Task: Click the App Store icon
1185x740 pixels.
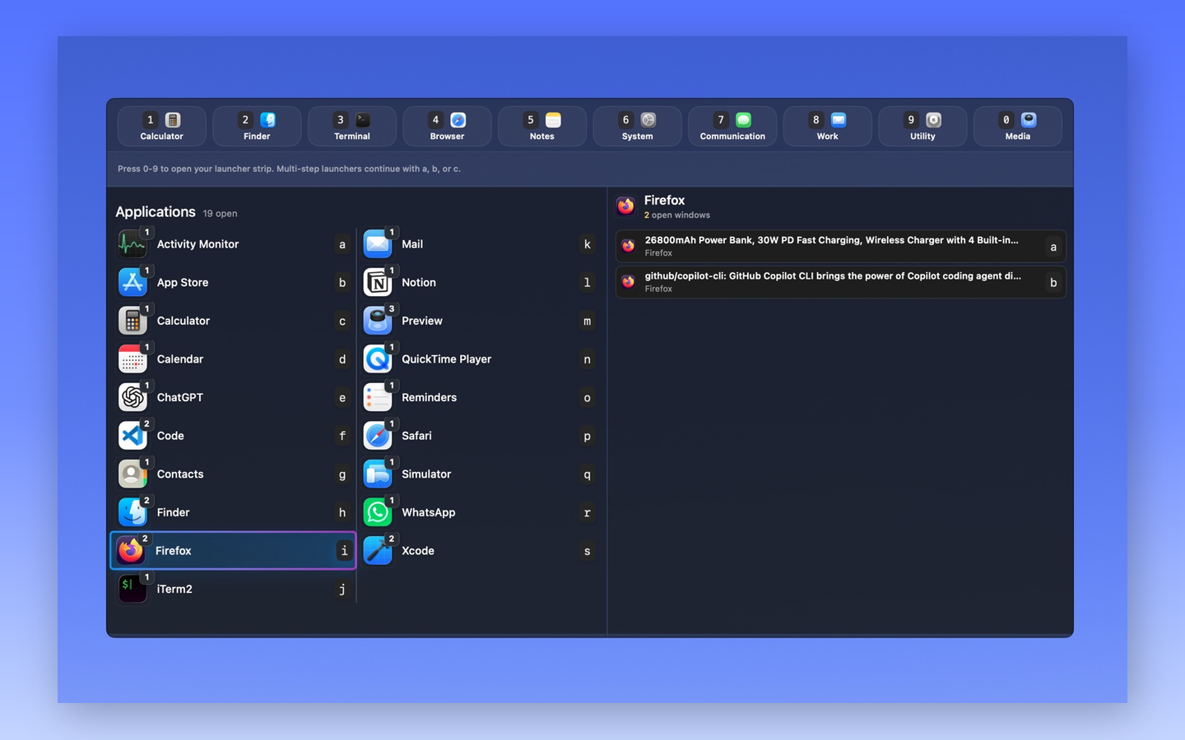Action: (x=132, y=282)
